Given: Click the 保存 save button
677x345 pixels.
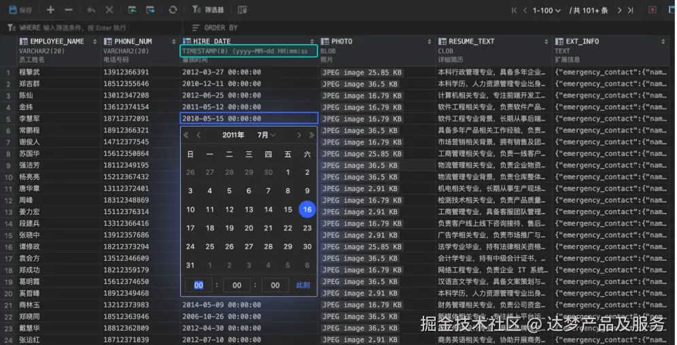Looking at the screenshot, I should tap(20, 9).
